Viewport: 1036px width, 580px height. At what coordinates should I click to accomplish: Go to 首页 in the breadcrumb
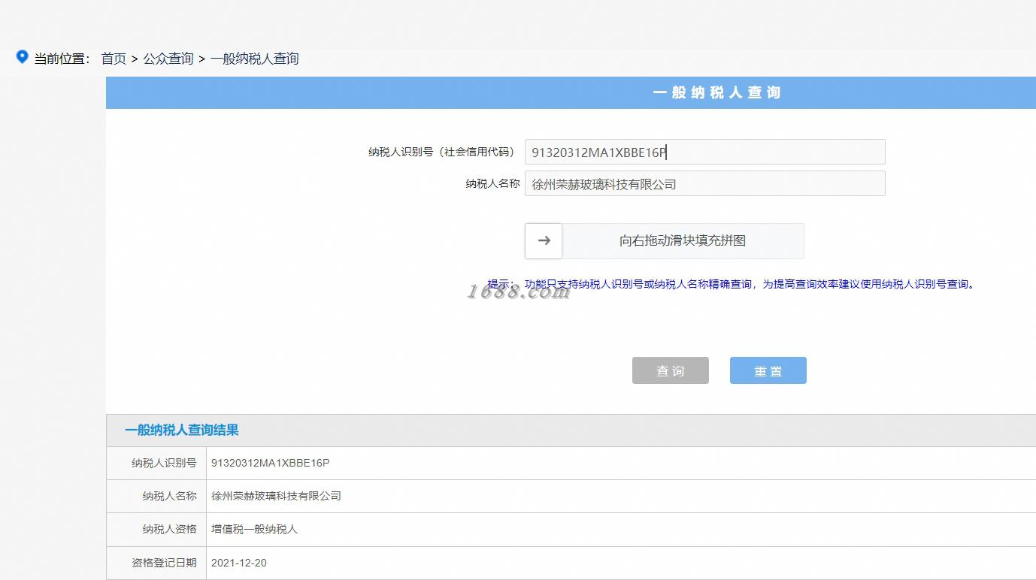tap(114, 59)
